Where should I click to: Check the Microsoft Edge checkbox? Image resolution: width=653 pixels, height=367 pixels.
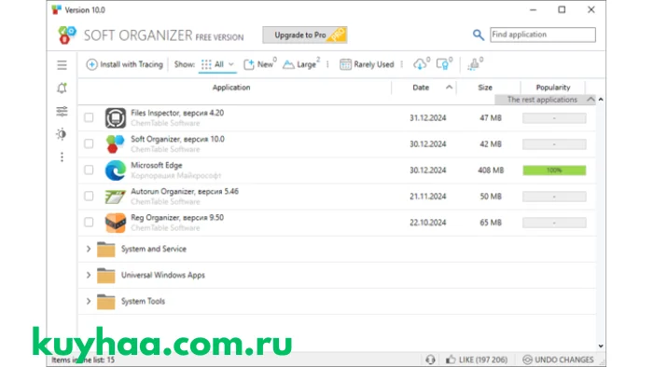click(x=89, y=170)
